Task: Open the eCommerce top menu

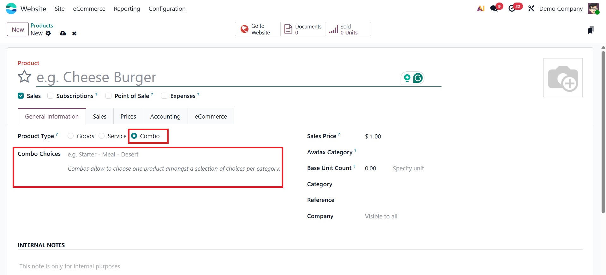Action: 89,9
